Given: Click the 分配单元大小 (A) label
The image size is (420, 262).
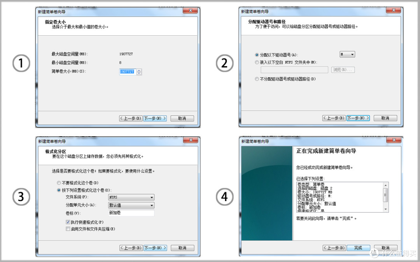Looking at the screenshot, I should click(81, 205).
